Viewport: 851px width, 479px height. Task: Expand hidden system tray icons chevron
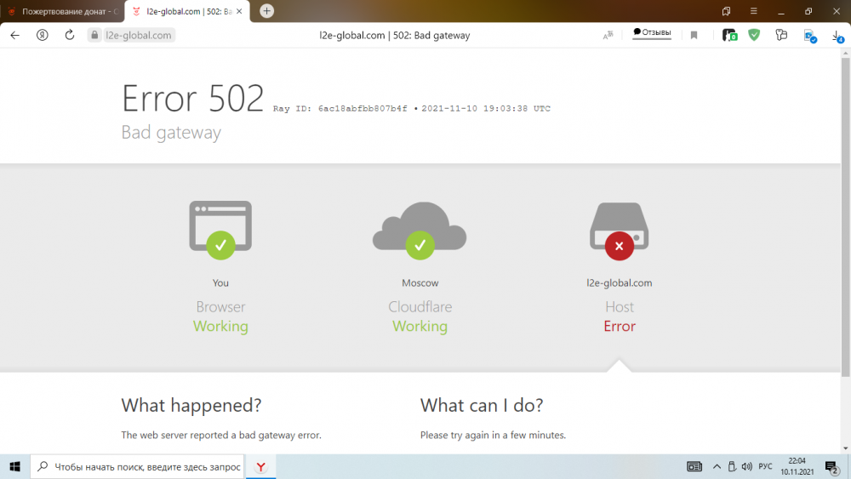pyautogui.click(x=717, y=466)
